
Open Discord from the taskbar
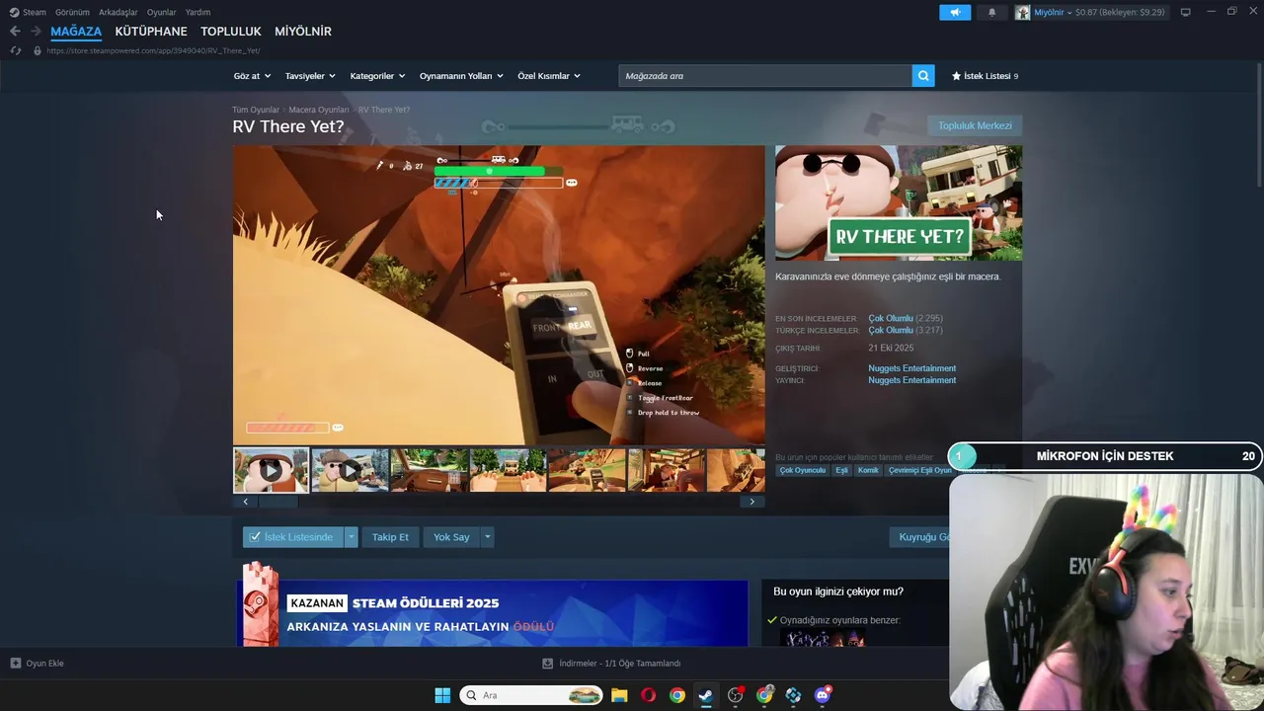pos(823,695)
